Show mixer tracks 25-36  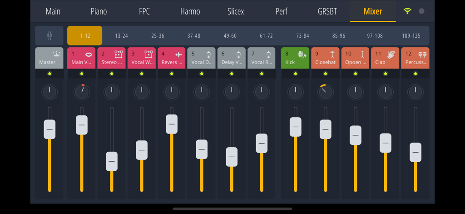click(x=158, y=35)
